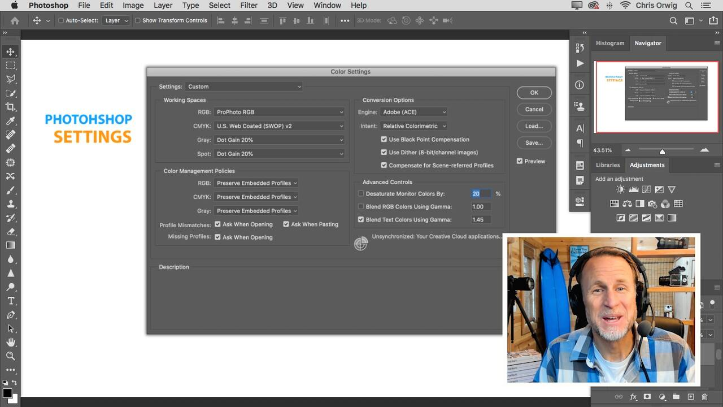
Task: Open the Gray working space dropdown
Action: [280, 140]
